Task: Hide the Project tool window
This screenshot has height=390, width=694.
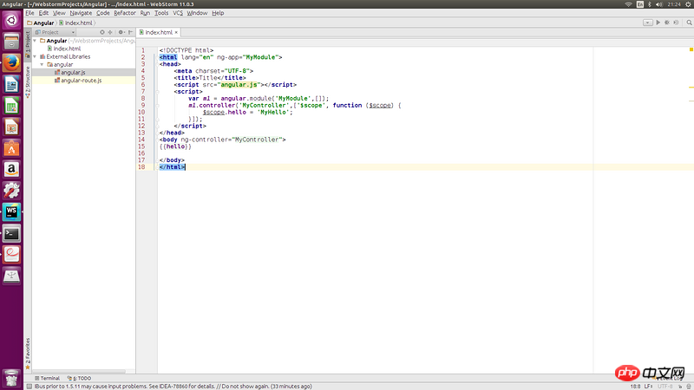Action: [x=131, y=32]
